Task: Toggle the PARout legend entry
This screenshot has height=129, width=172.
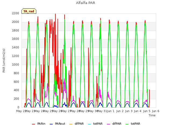Action: coord(57,124)
